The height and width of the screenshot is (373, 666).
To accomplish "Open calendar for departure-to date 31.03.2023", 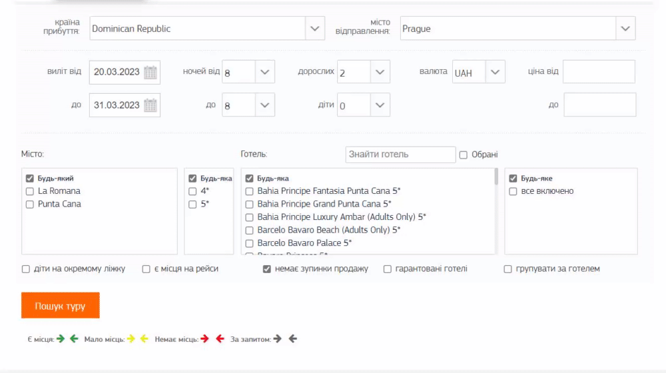I will [151, 105].
